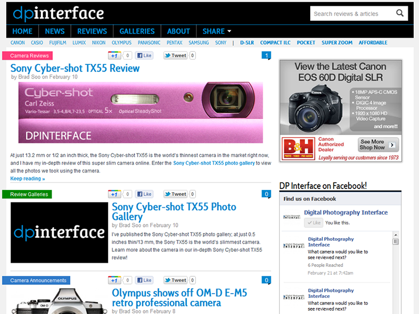This screenshot has width=419, height=314.
Task: Click the dpinterface gallery thumbnail
Action: 59,232
